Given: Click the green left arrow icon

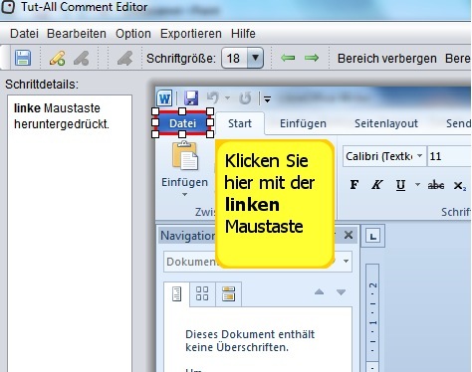Looking at the screenshot, I should (x=288, y=58).
